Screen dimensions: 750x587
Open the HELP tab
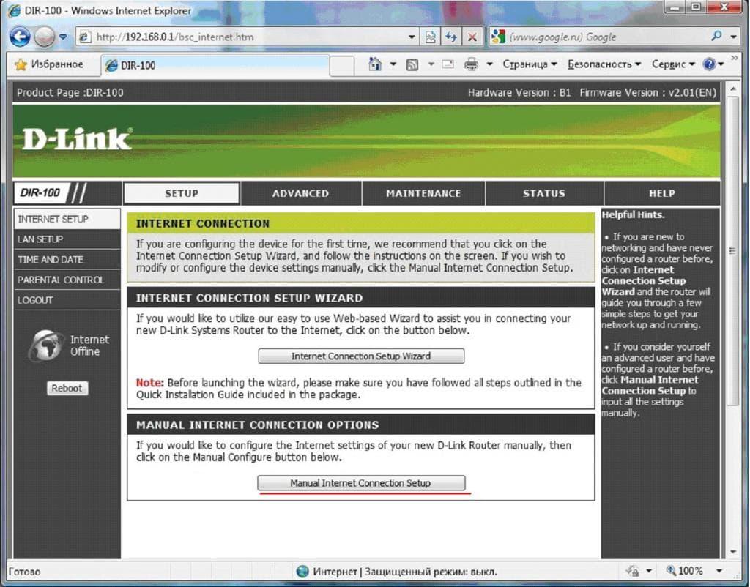point(662,194)
